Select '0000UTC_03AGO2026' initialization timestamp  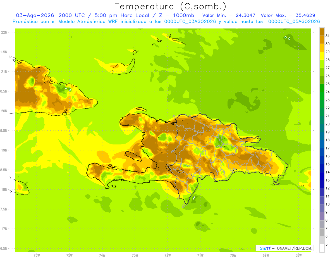pos(190,22)
